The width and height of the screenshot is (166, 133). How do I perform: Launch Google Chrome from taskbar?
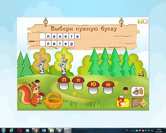point(36,130)
